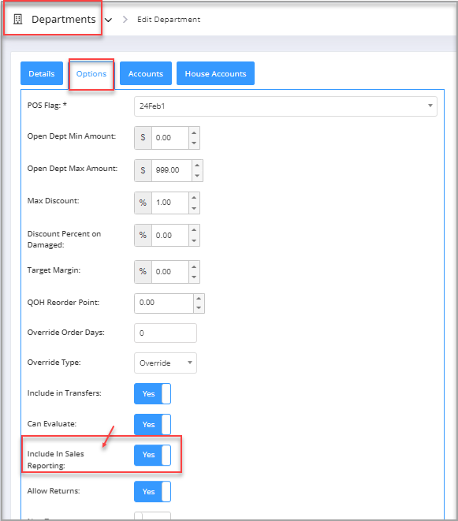This screenshot has height=521, width=458.
Task: Decrease QOH Reorder Point with down arrow
Action: [x=199, y=308]
